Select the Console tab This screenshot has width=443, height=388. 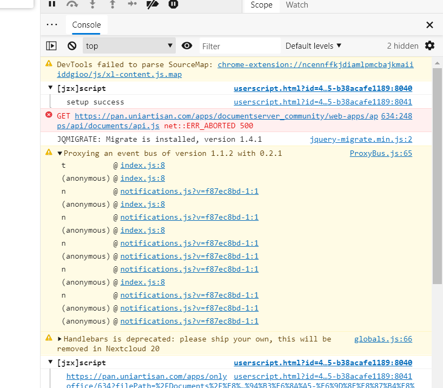(86, 25)
